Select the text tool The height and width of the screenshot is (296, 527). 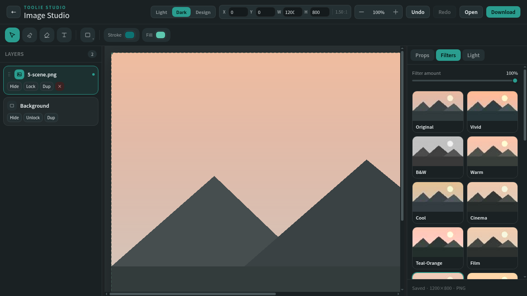tap(64, 35)
